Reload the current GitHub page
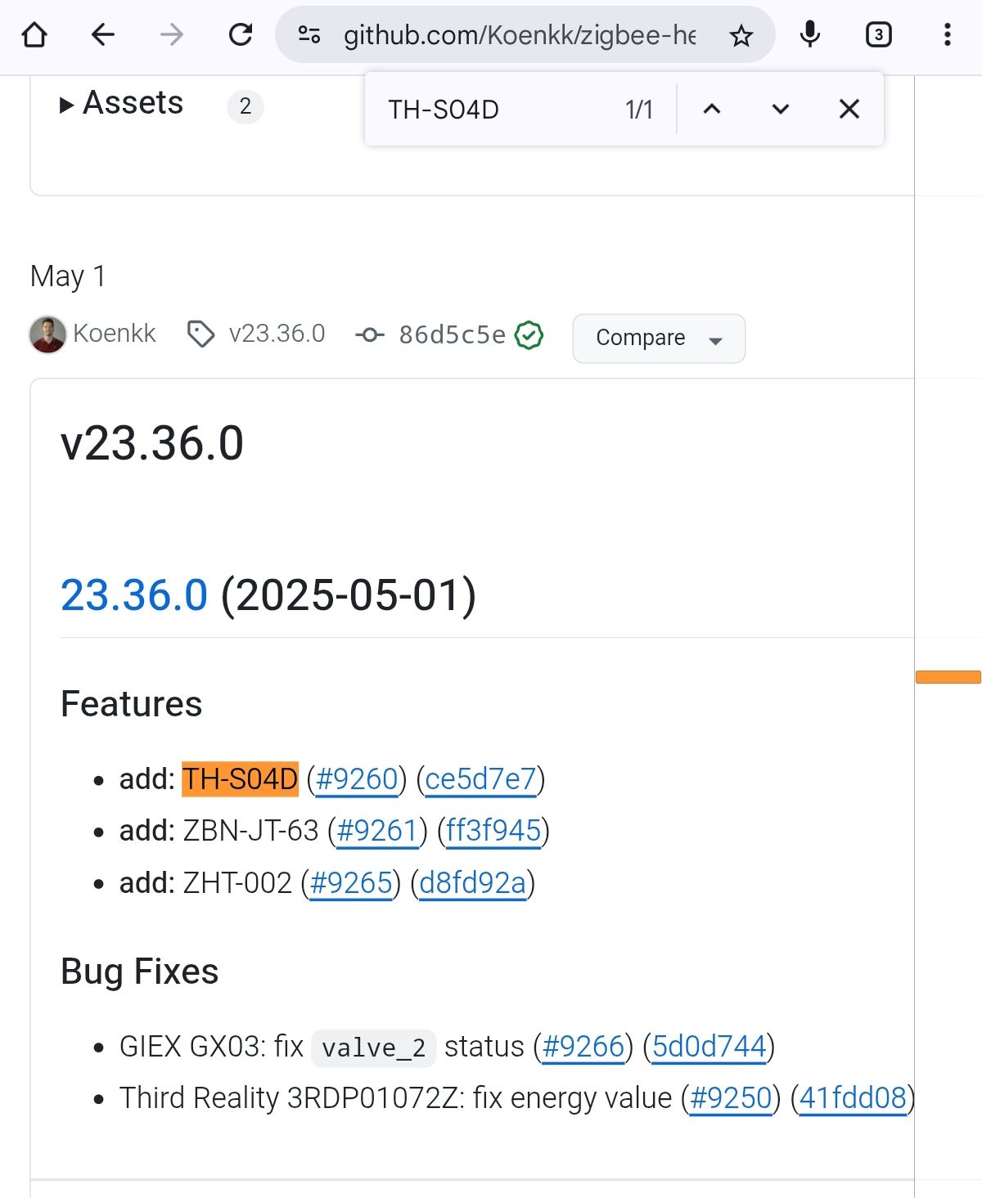 (x=241, y=35)
